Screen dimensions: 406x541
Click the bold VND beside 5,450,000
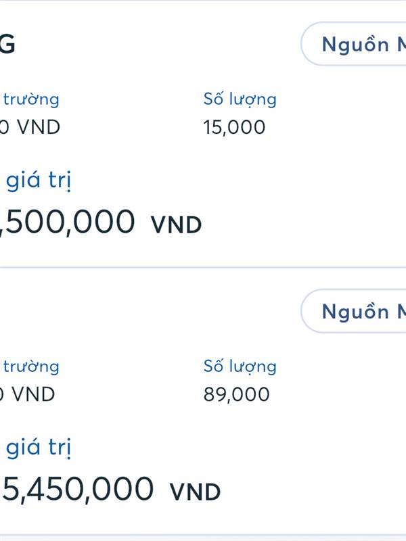tap(195, 492)
